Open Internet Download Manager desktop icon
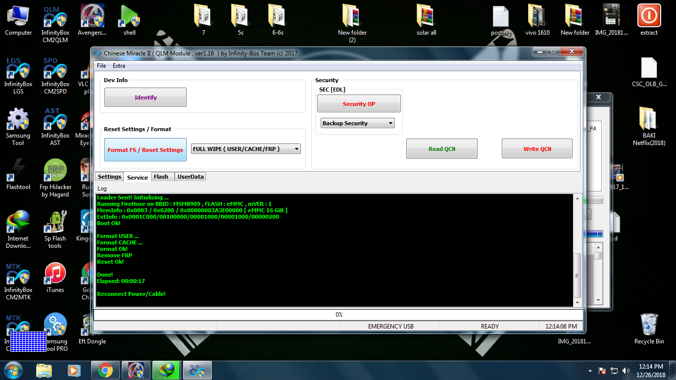Image resolution: width=676 pixels, height=380 pixels. click(18, 230)
